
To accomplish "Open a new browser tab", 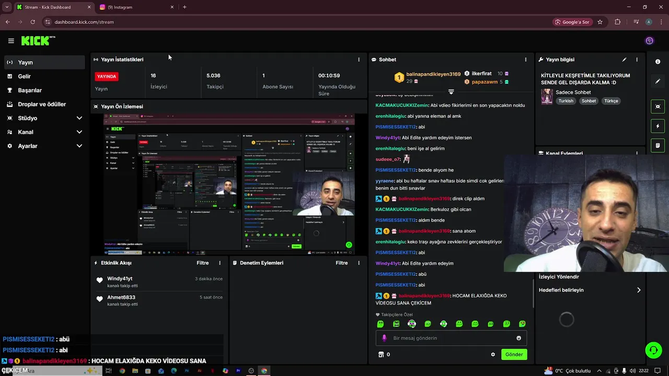I will [184, 7].
